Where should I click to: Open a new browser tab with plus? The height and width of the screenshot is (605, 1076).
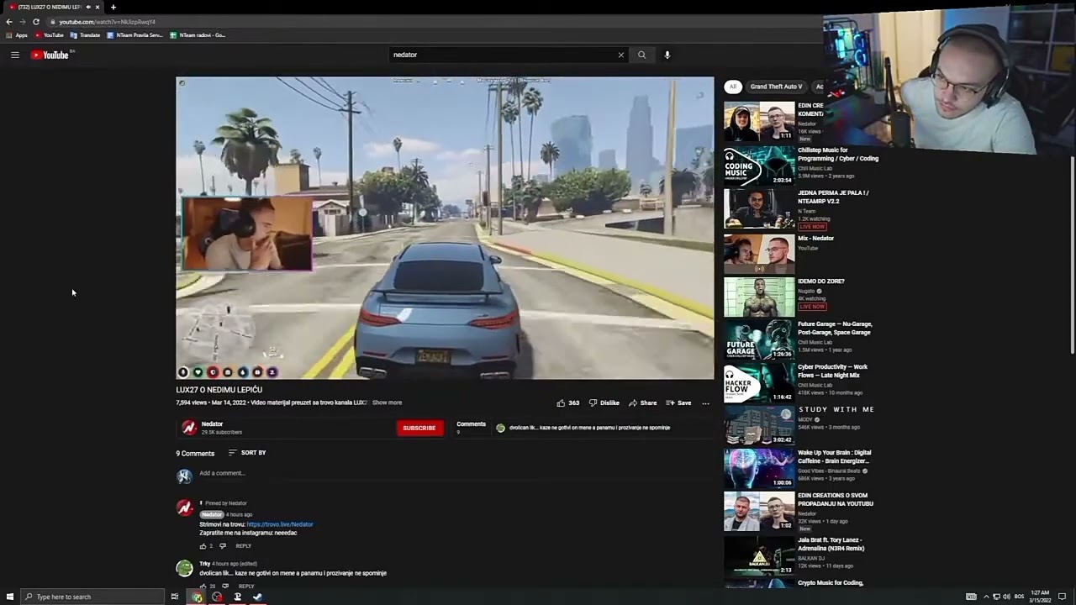(113, 7)
